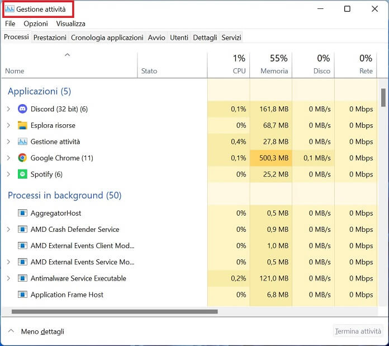Screen dimensions: 389x346
Task: Switch to the Prestazioni tab
Action: point(50,38)
